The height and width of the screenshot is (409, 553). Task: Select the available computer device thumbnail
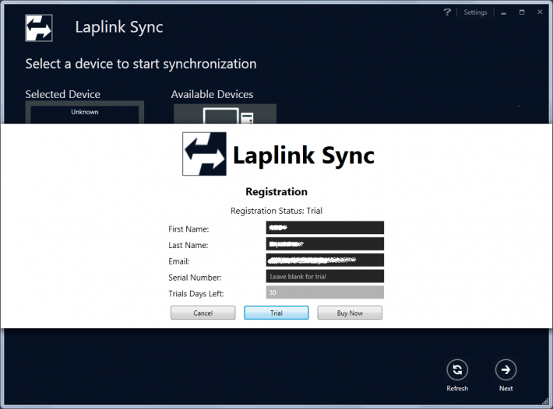225,114
